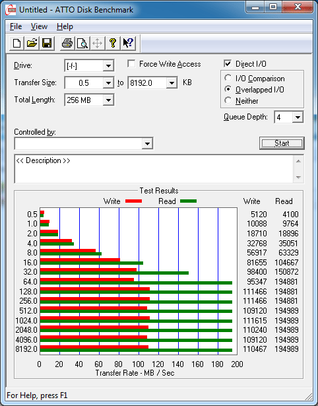Expand the Controlled by combo box

(147, 143)
